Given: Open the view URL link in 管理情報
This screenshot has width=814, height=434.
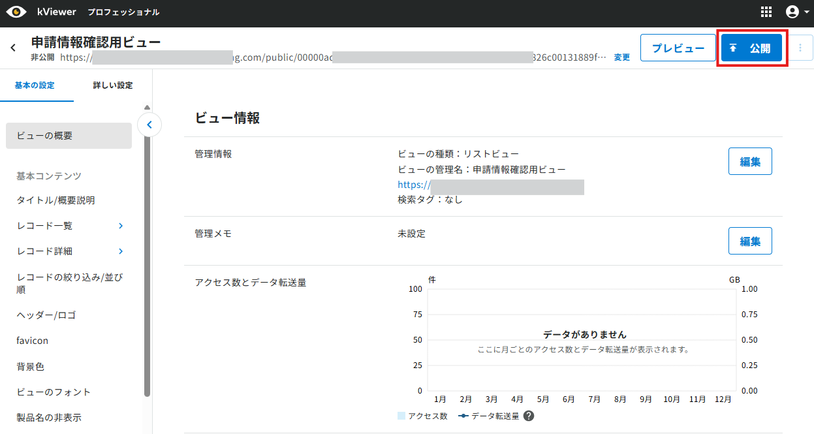Looking at the screenshot, I should 490,185.
